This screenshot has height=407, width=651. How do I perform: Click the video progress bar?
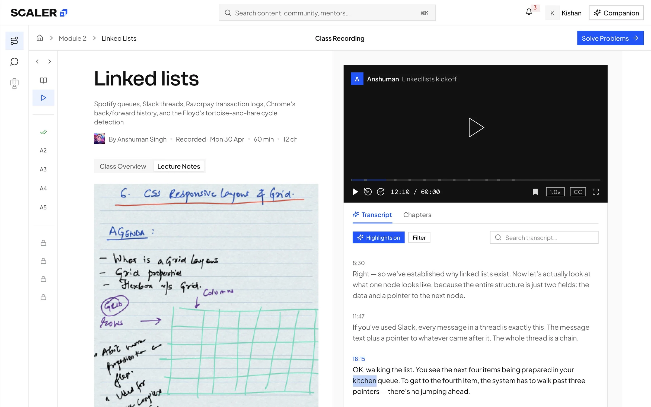tap(475, 180)
